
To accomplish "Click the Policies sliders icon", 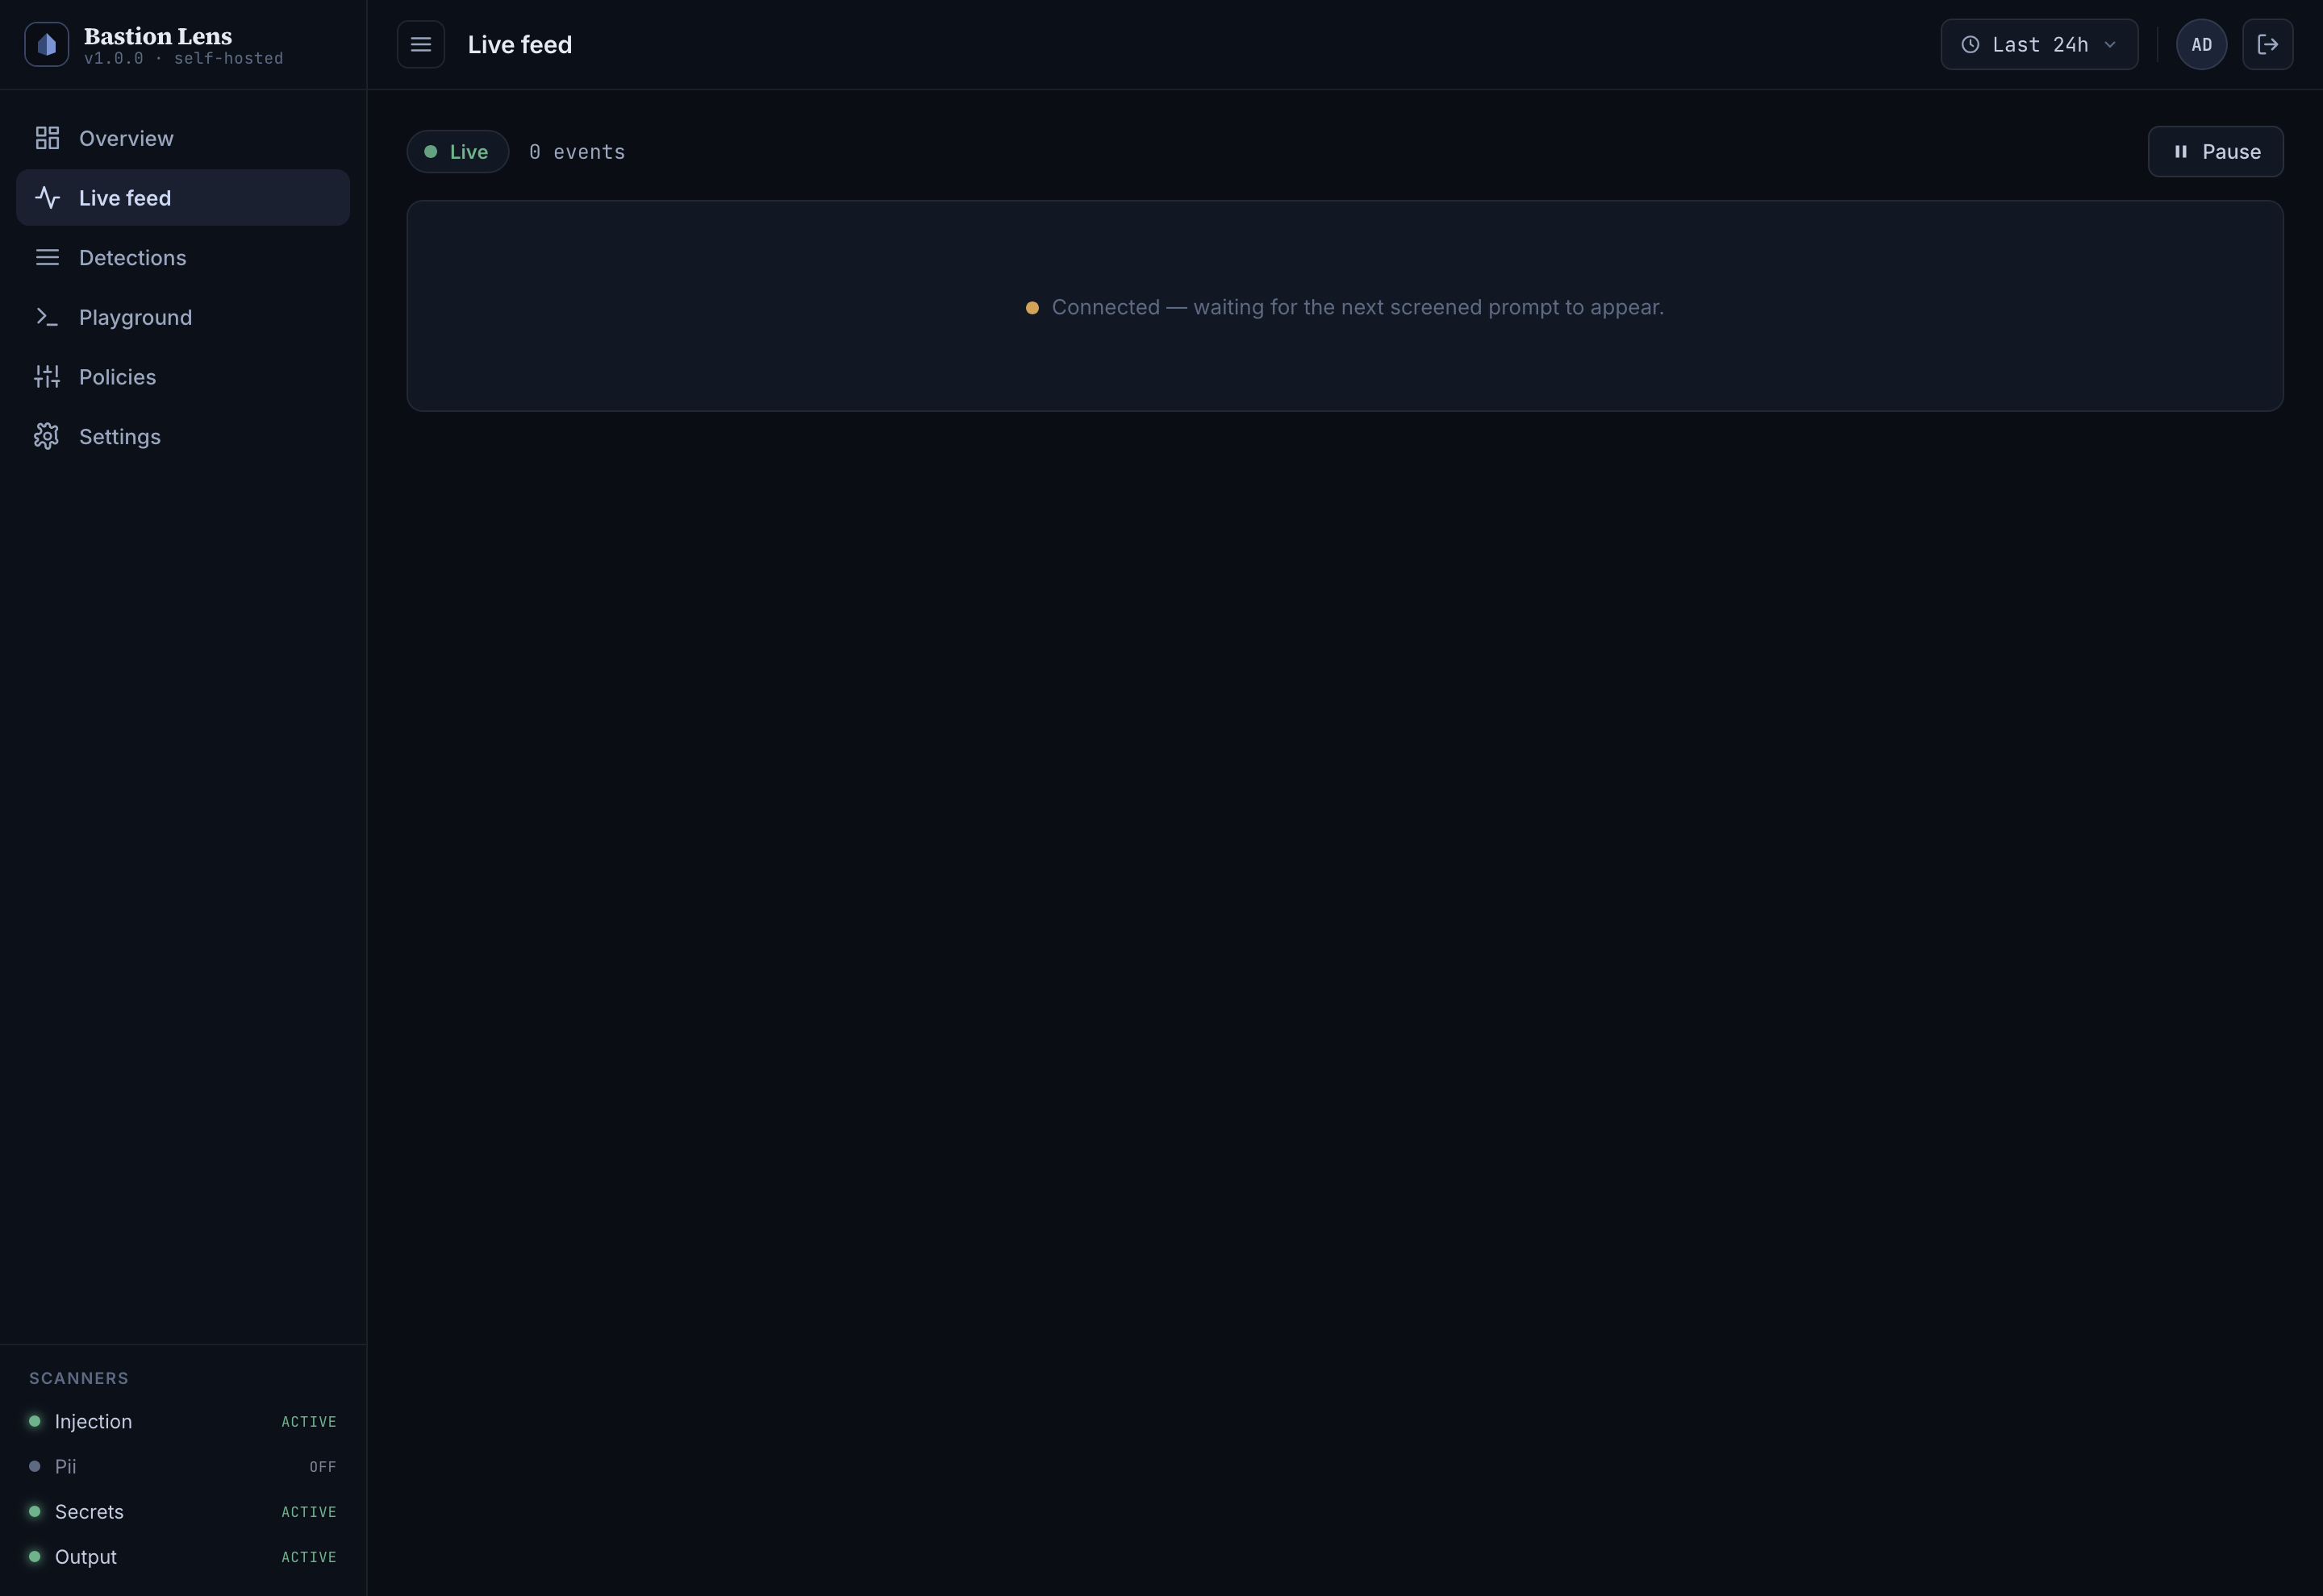I will coord(47,377).
